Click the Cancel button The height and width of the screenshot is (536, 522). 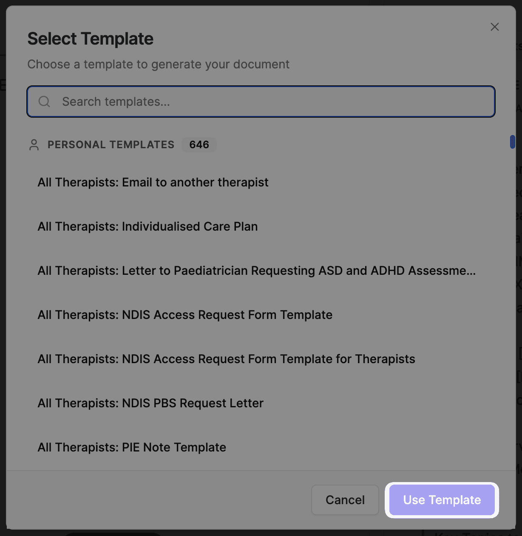(345, 500)
